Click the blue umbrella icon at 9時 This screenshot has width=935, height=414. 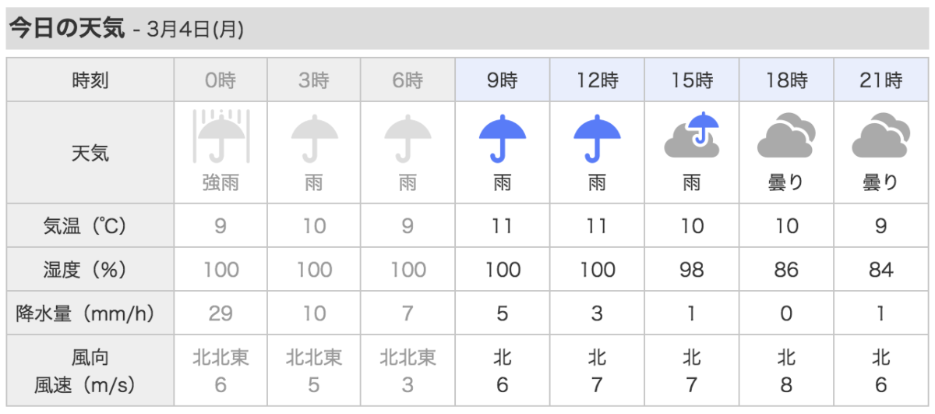503,137
